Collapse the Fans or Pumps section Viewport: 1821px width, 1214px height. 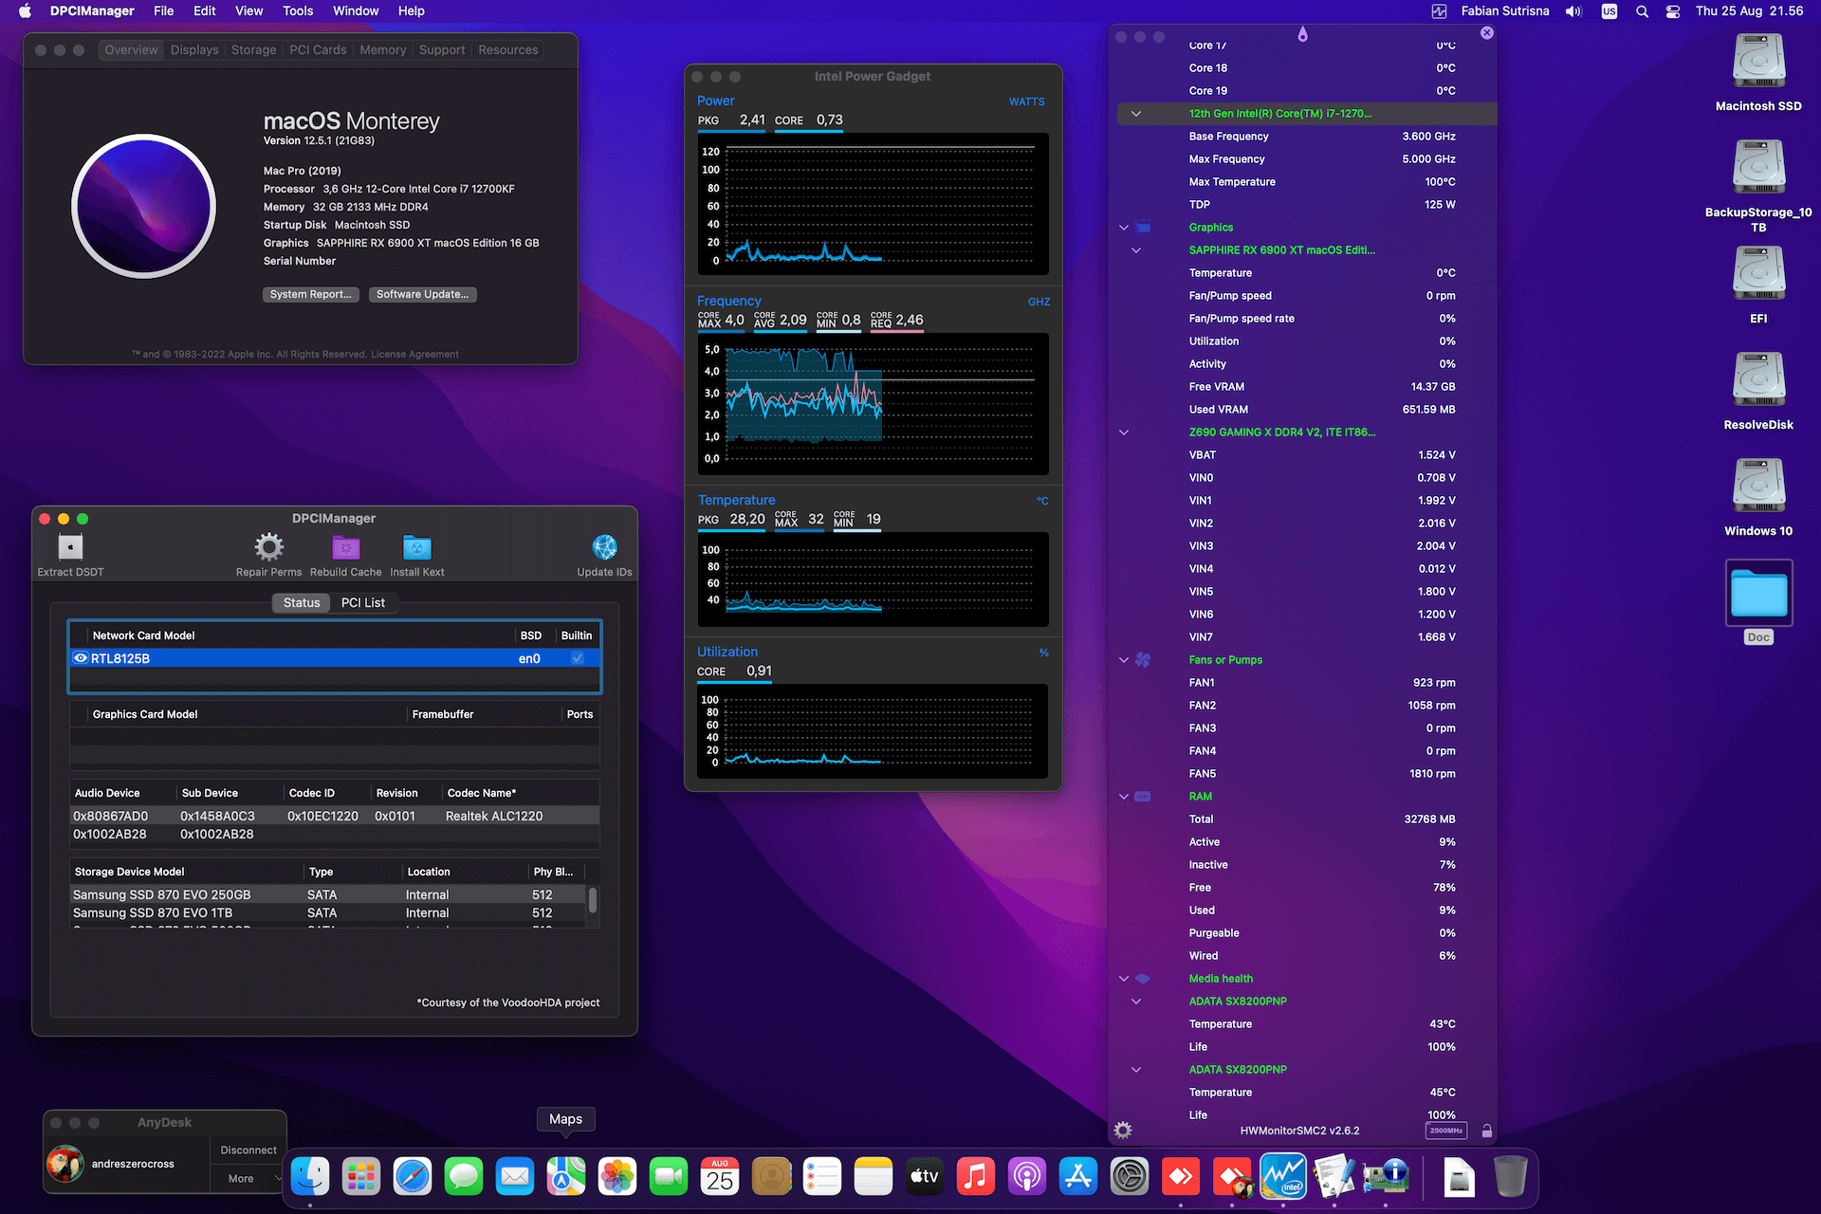[x=1124, y=659]
